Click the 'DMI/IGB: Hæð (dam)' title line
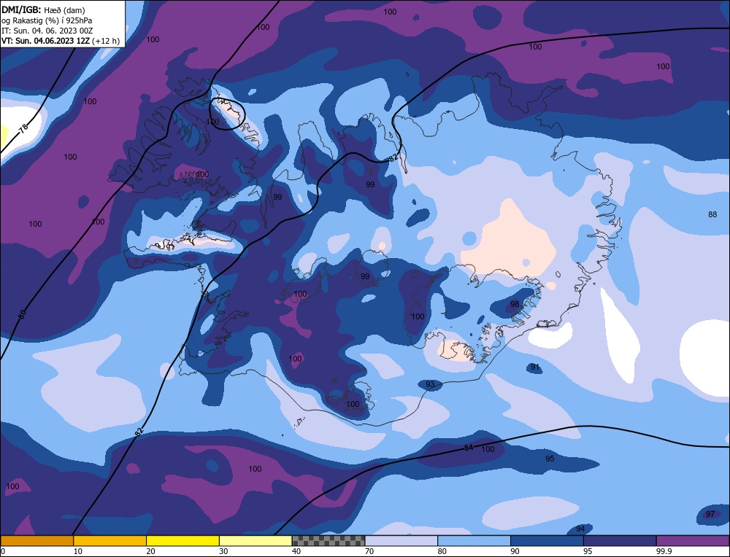Viewport: 730px width, 557px height. pyautogui.click(x=43, y=9)
